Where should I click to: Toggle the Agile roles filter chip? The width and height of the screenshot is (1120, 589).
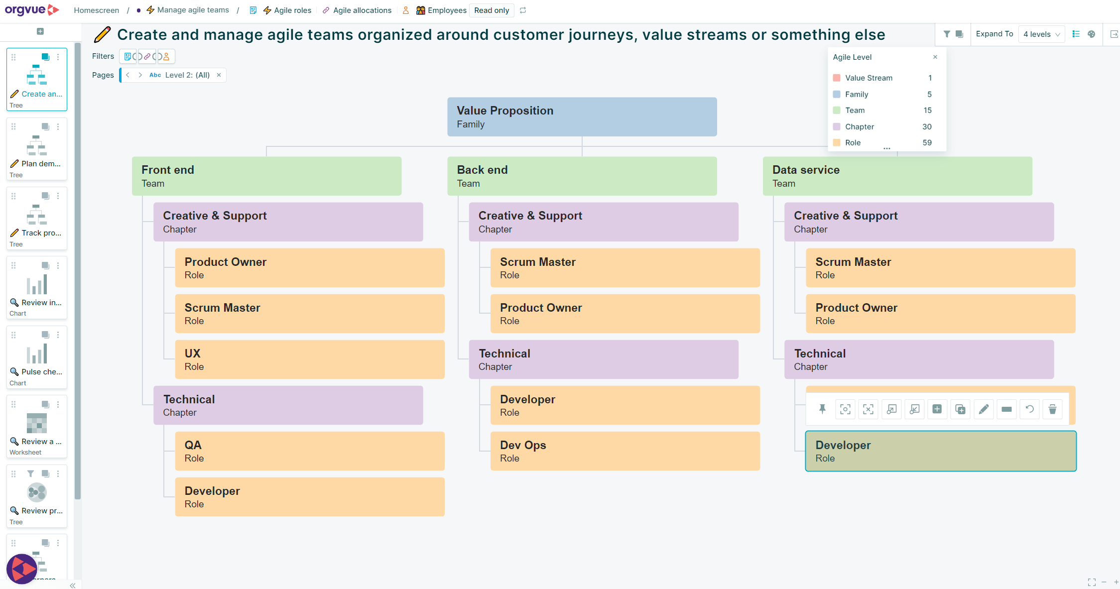point(128,56)
